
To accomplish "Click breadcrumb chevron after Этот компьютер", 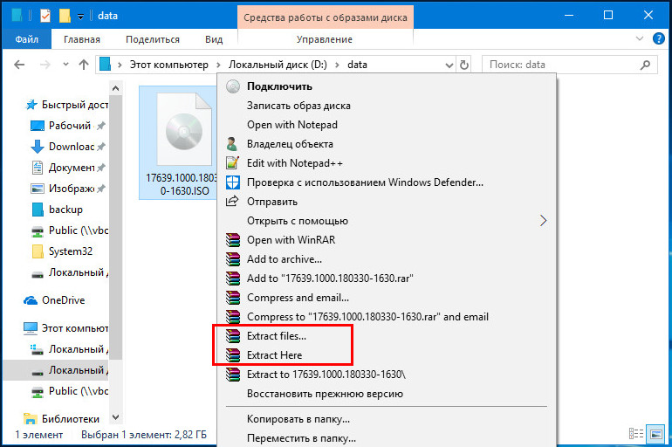I will pyautogui.click(x=218, y=65).
